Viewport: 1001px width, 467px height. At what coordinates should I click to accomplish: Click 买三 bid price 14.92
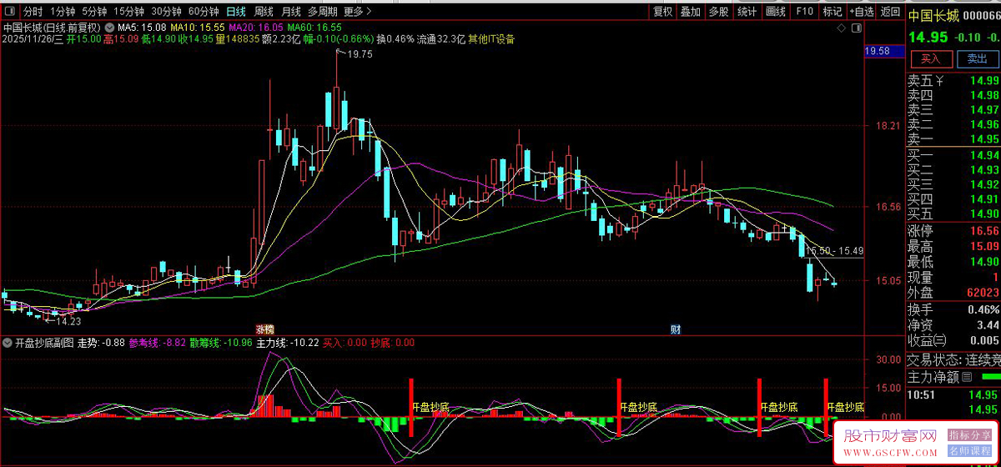coord(983,184)
